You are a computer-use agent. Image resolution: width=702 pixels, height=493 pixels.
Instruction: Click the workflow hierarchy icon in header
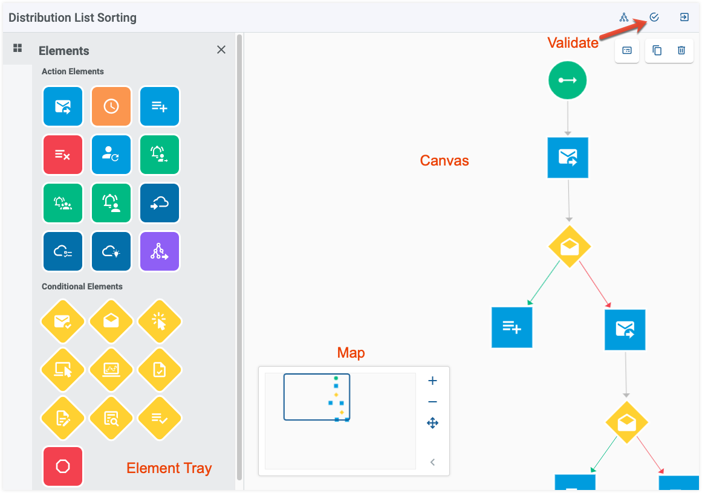[x=623, y=18]
